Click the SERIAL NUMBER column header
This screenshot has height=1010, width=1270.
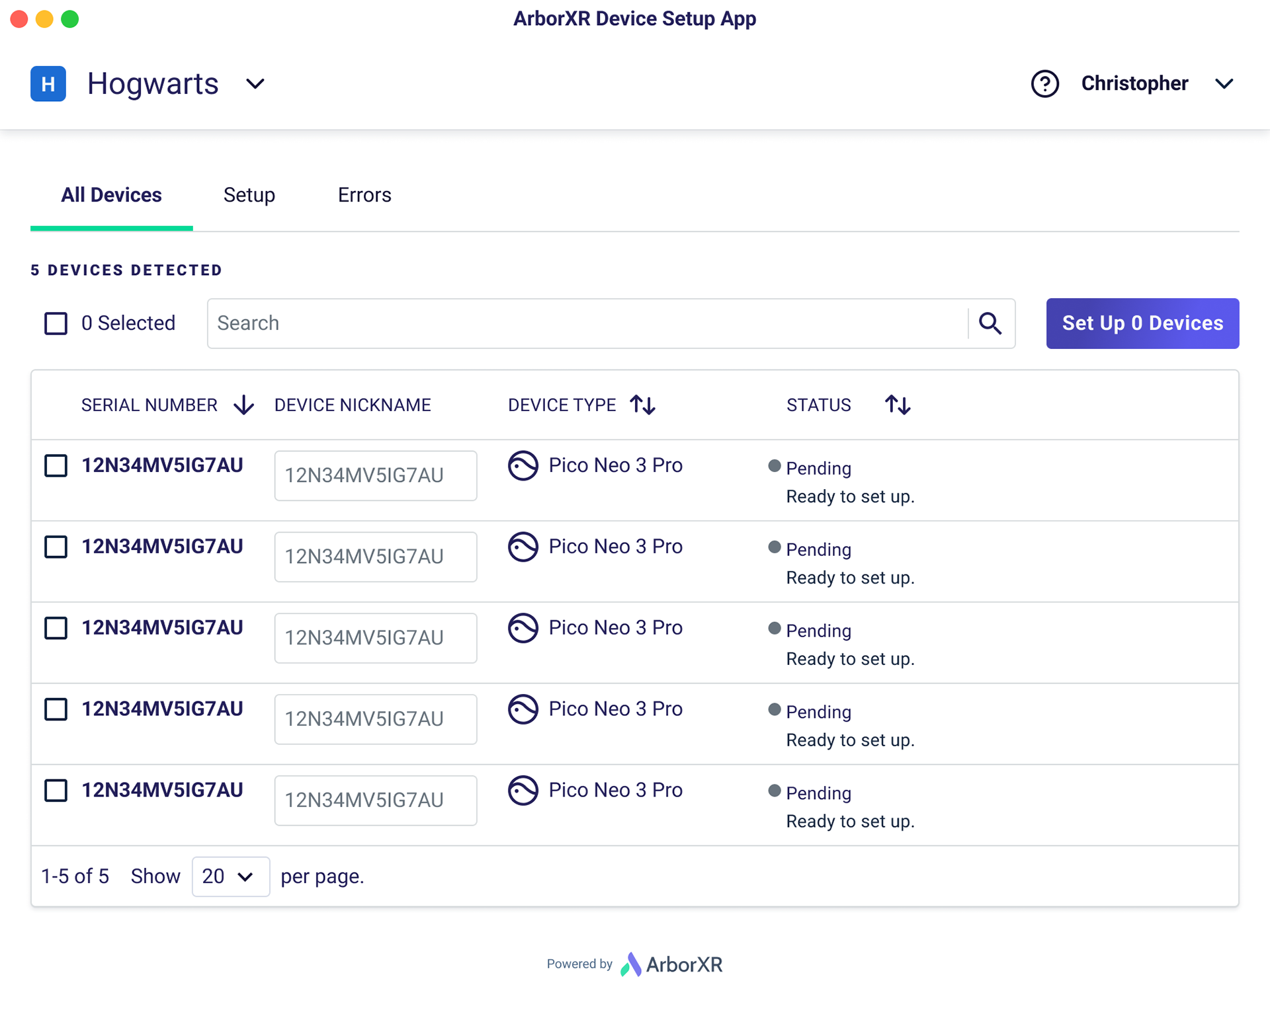click(149, 405)
